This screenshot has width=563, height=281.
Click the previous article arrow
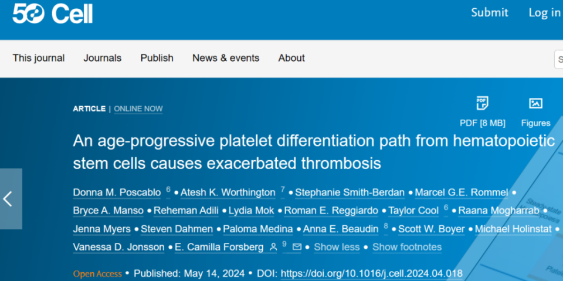pos(8,199)
